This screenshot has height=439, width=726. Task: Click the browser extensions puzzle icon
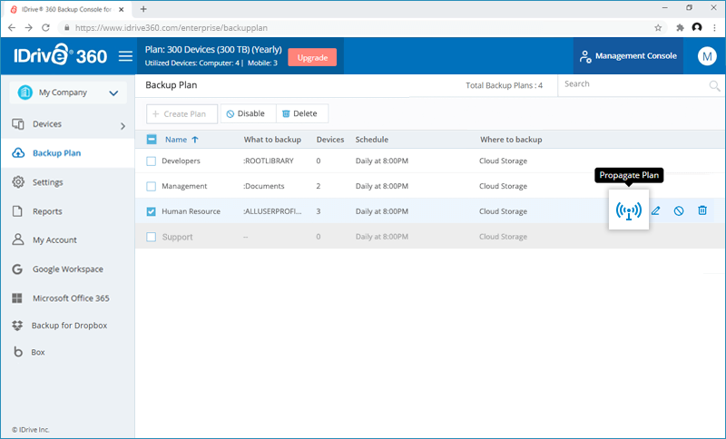[679, 27]
